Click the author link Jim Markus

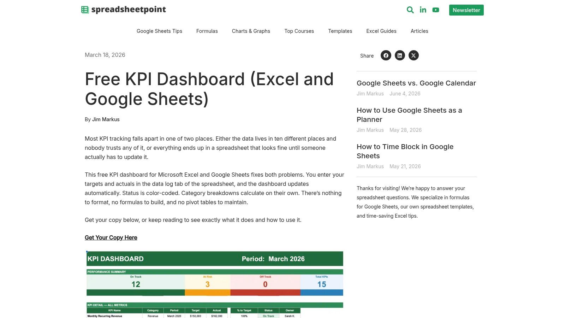[106, 119]
